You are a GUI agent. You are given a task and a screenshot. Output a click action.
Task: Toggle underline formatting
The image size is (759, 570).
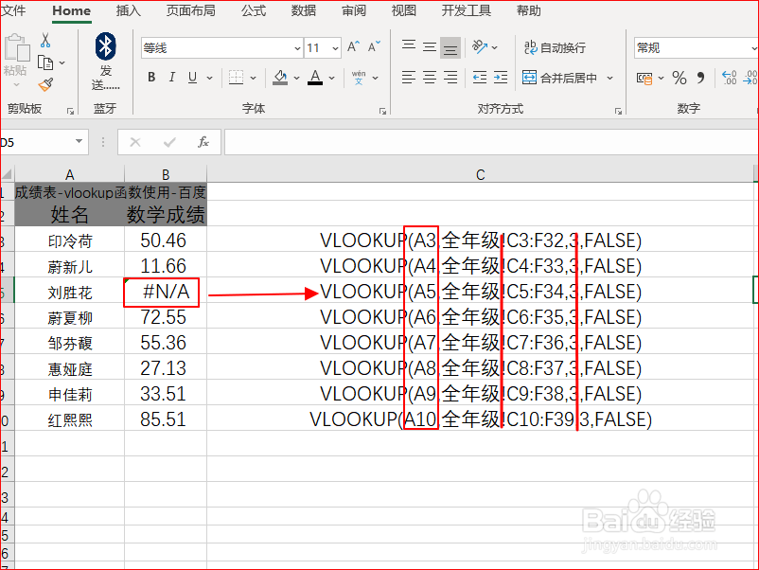click(x=193, y=77)
